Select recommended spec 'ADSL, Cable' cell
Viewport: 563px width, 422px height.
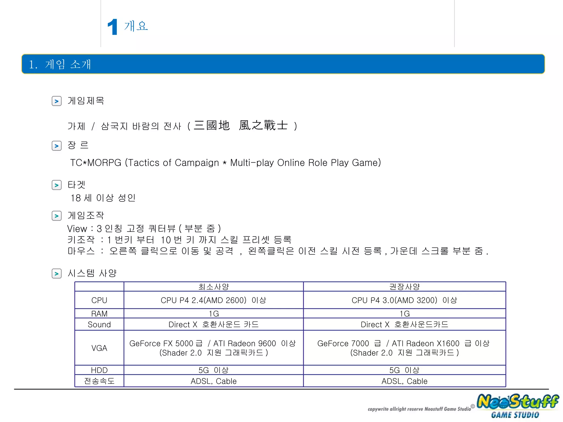tap(405, 381)
